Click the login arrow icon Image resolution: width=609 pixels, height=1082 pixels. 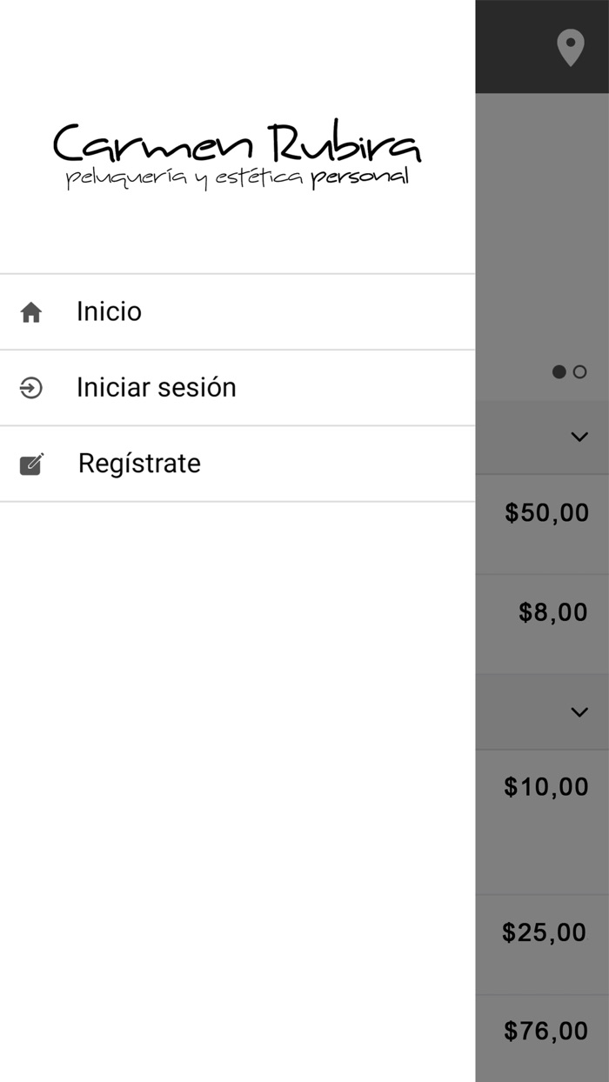point(31,388)
